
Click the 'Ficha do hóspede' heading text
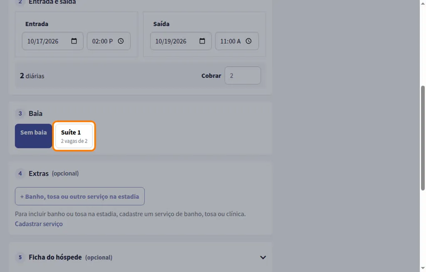(55, 257)
